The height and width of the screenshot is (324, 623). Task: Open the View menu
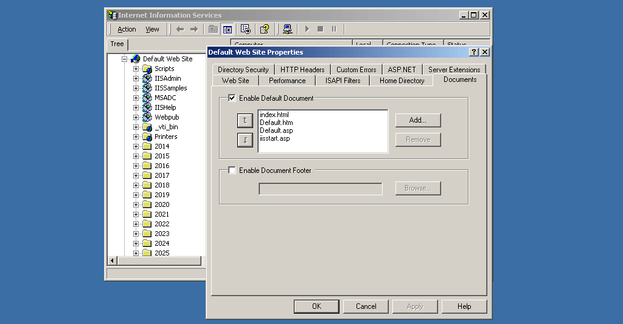click(x=152, y=29)
